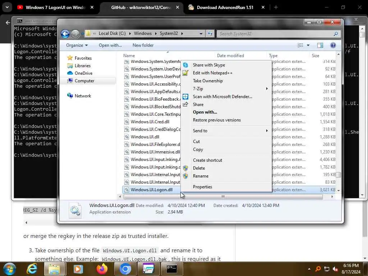Open Firefox from the taskbar
The image size is (368, 276).
click(x=102, y=269)
